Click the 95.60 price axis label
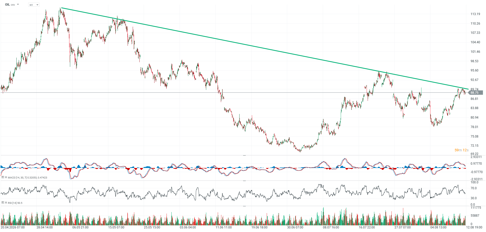 pyautogui.click(x=474, y=70)
